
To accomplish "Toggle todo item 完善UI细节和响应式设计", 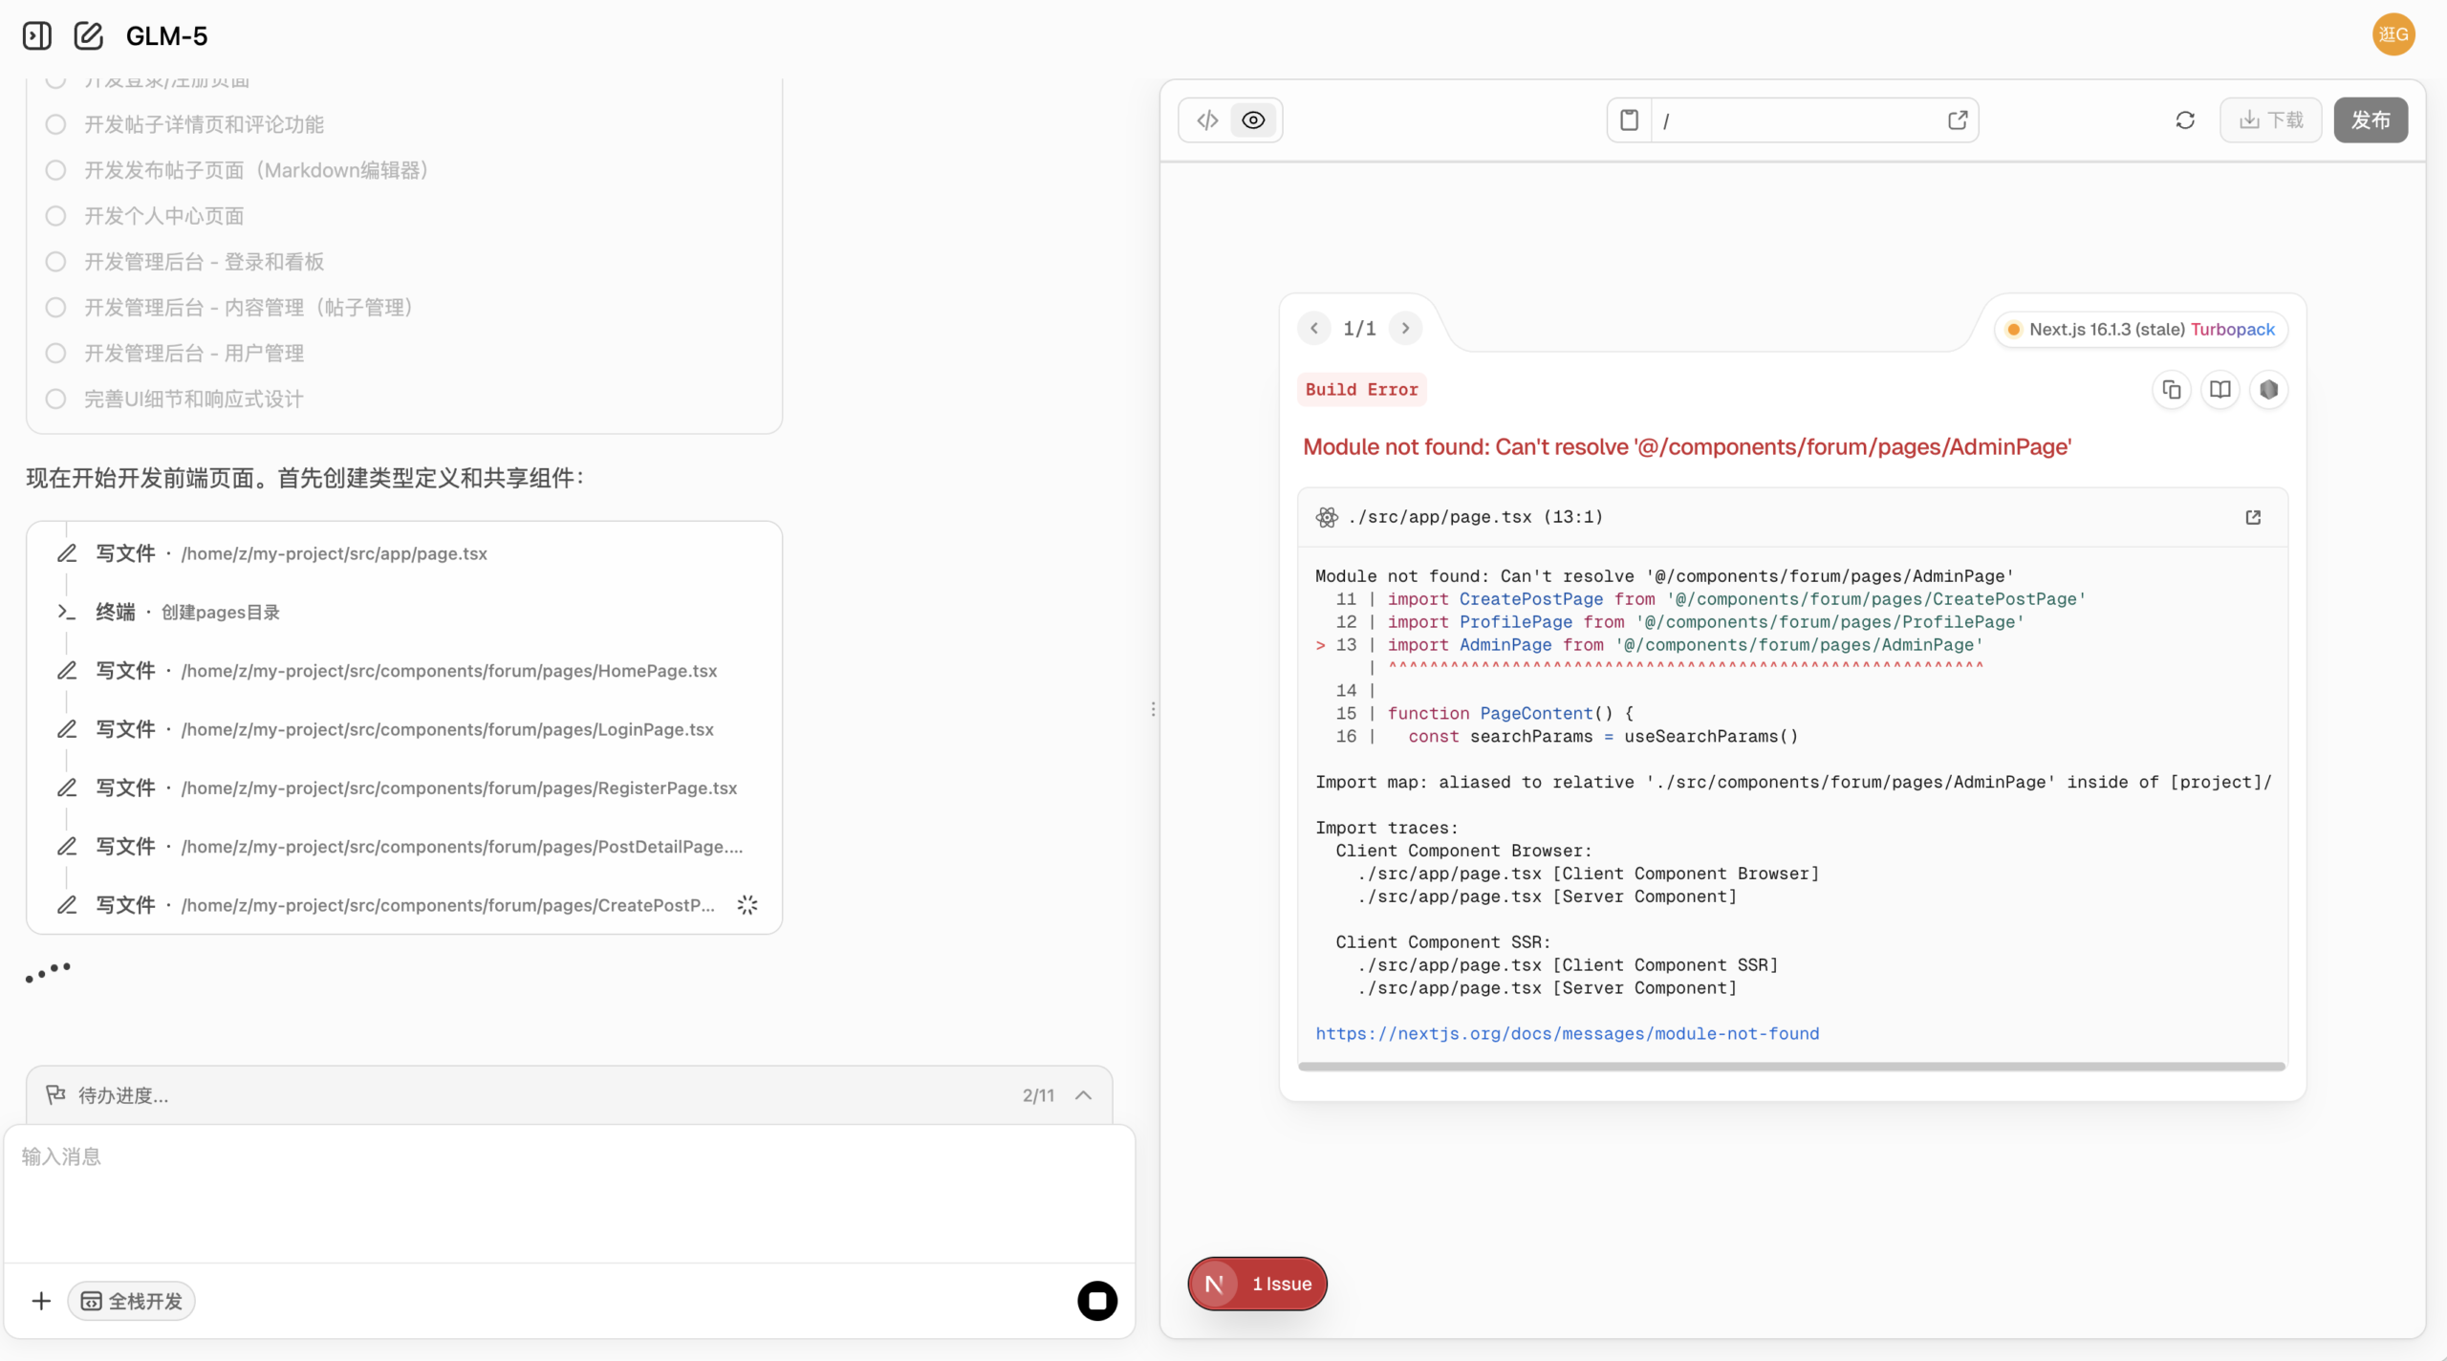I will (x=56, y=400).
